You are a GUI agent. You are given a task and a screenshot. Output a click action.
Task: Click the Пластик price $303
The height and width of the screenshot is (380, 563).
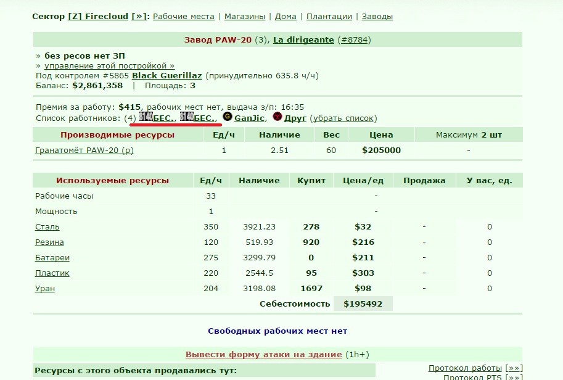[x=363, y=273]
